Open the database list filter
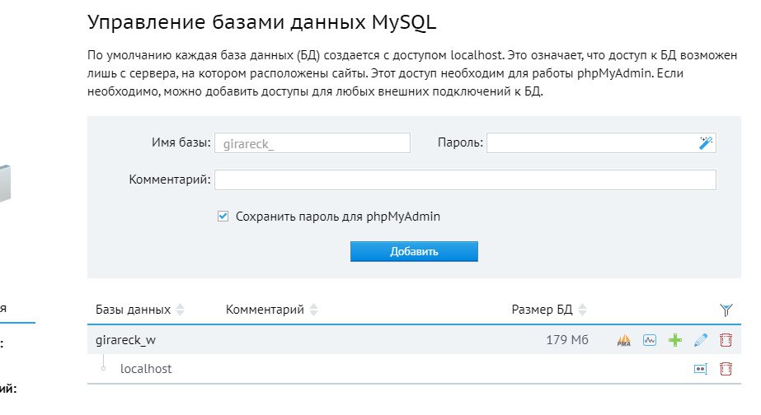This screenshot has width=761, height=415. tap(726, 310)
